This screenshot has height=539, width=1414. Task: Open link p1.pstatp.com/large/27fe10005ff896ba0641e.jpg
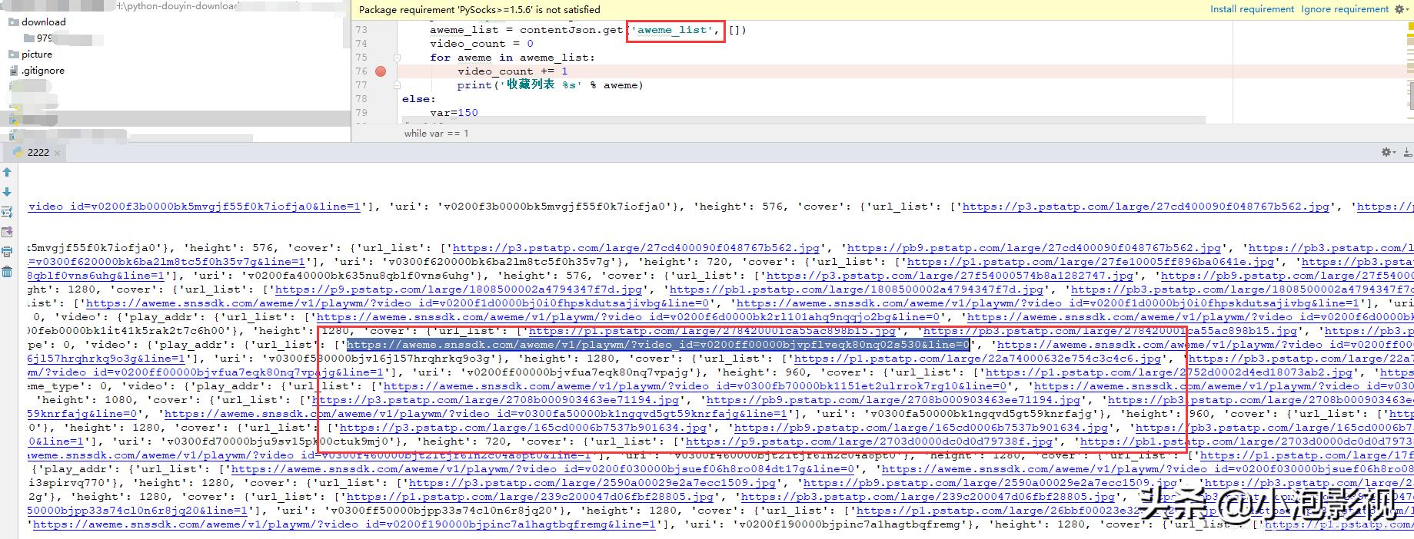tap(1091, 262)
